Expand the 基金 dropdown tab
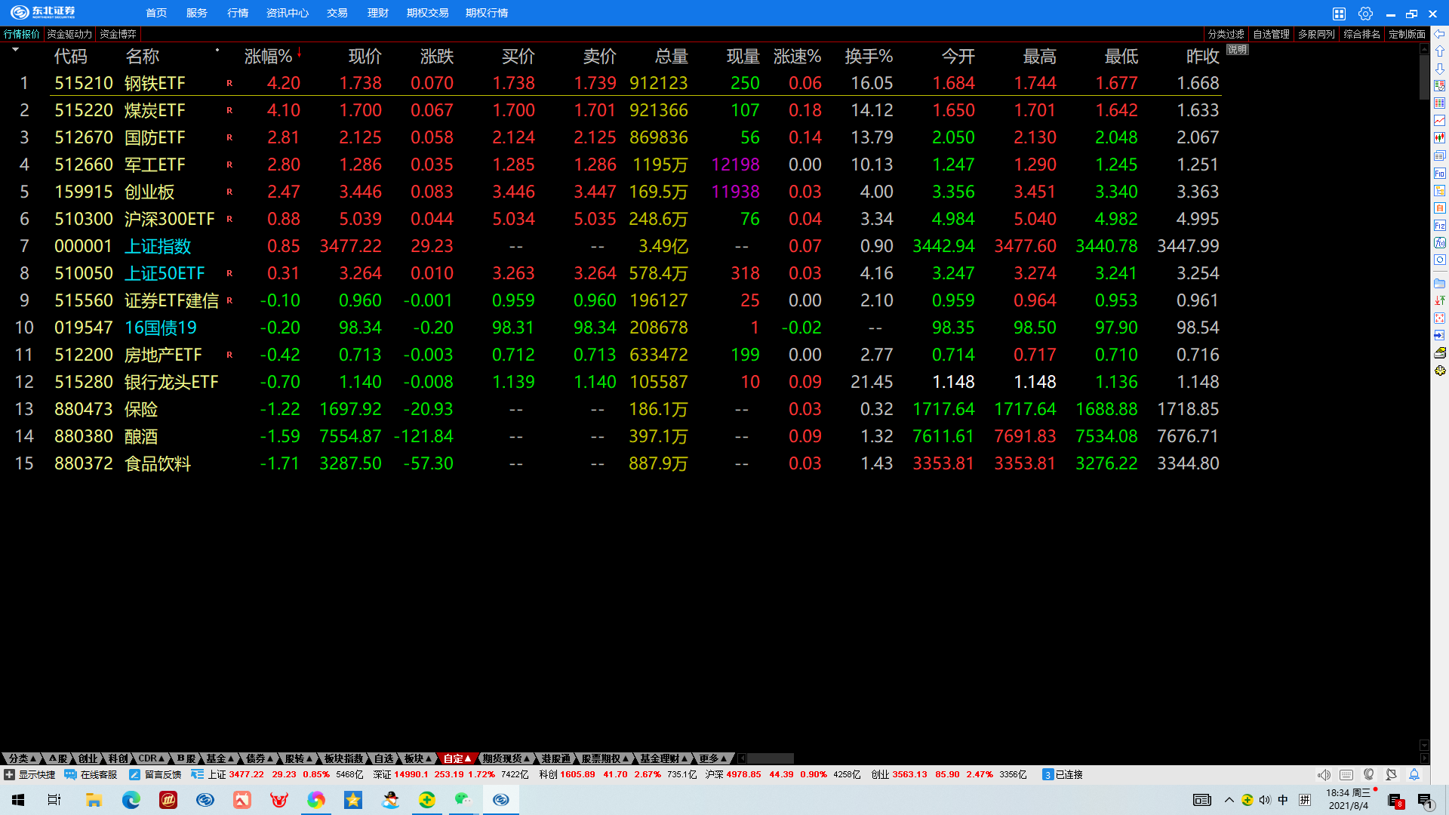Screen dimensions: 1449x815 pos(220,758)
